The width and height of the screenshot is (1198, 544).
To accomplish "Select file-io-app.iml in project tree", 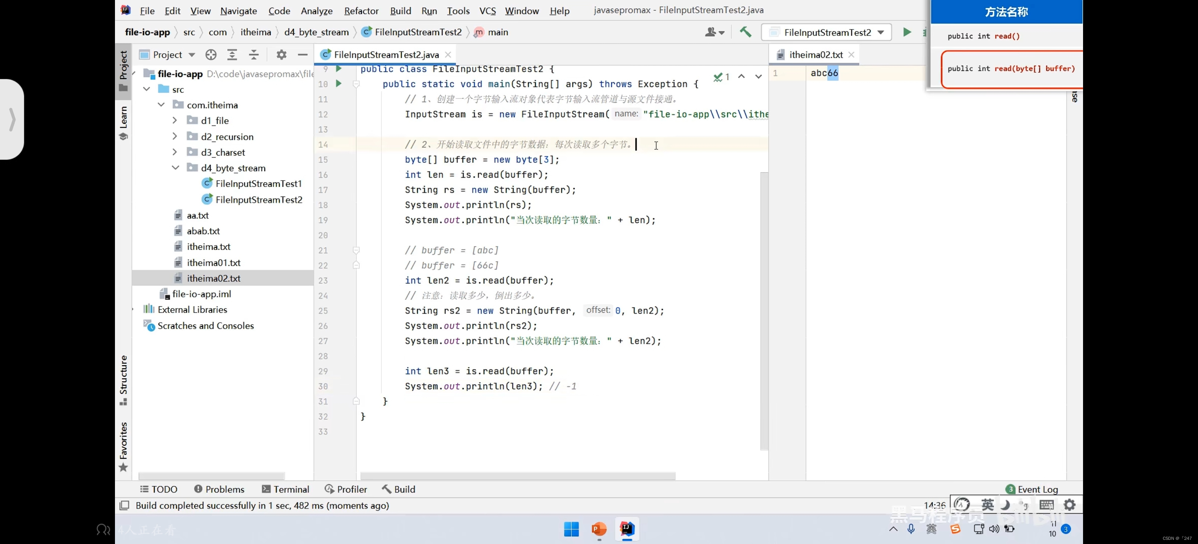I will pyautogui.click(x=196, y=294).
